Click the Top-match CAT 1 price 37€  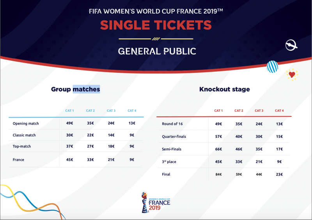(x=69, y=146)
